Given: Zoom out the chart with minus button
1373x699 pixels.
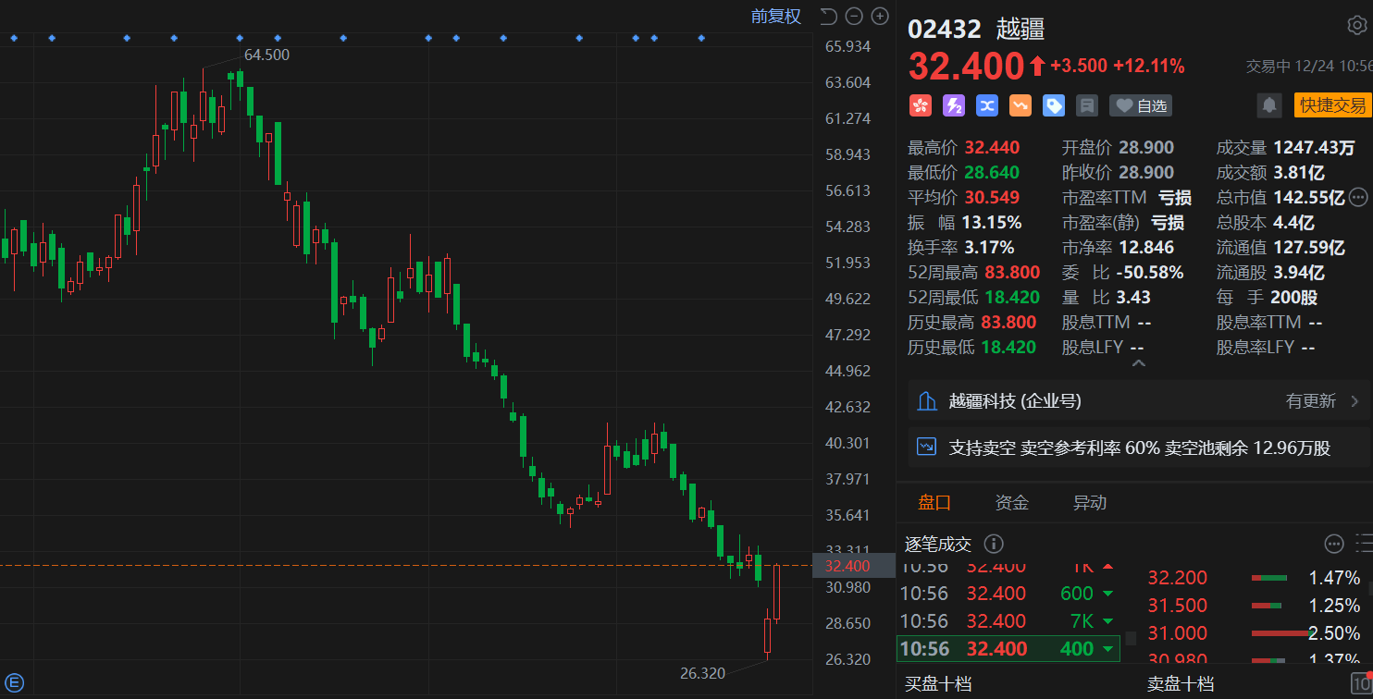Looking at the screenshot, I should [854, 16].
